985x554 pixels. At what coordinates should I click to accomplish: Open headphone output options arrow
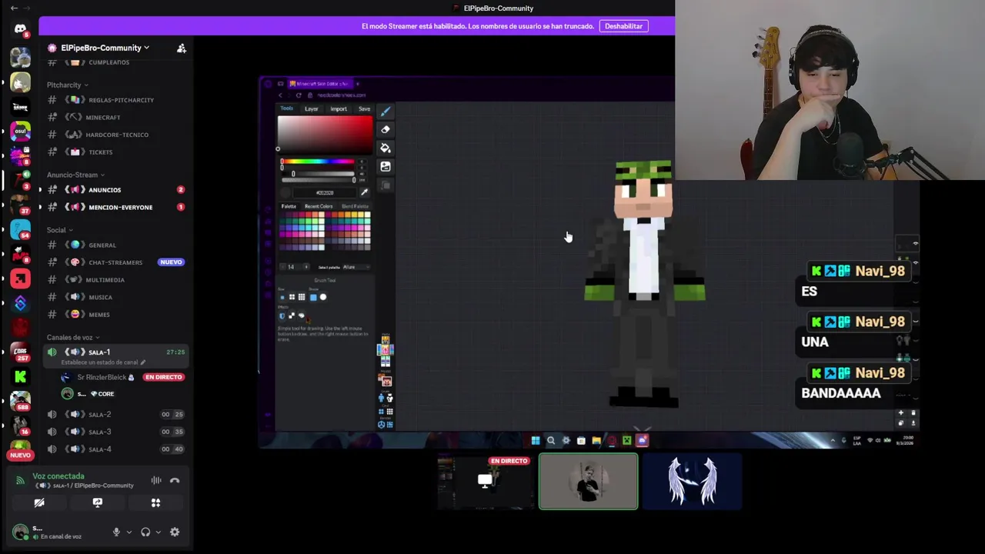(x=159, y=532)
